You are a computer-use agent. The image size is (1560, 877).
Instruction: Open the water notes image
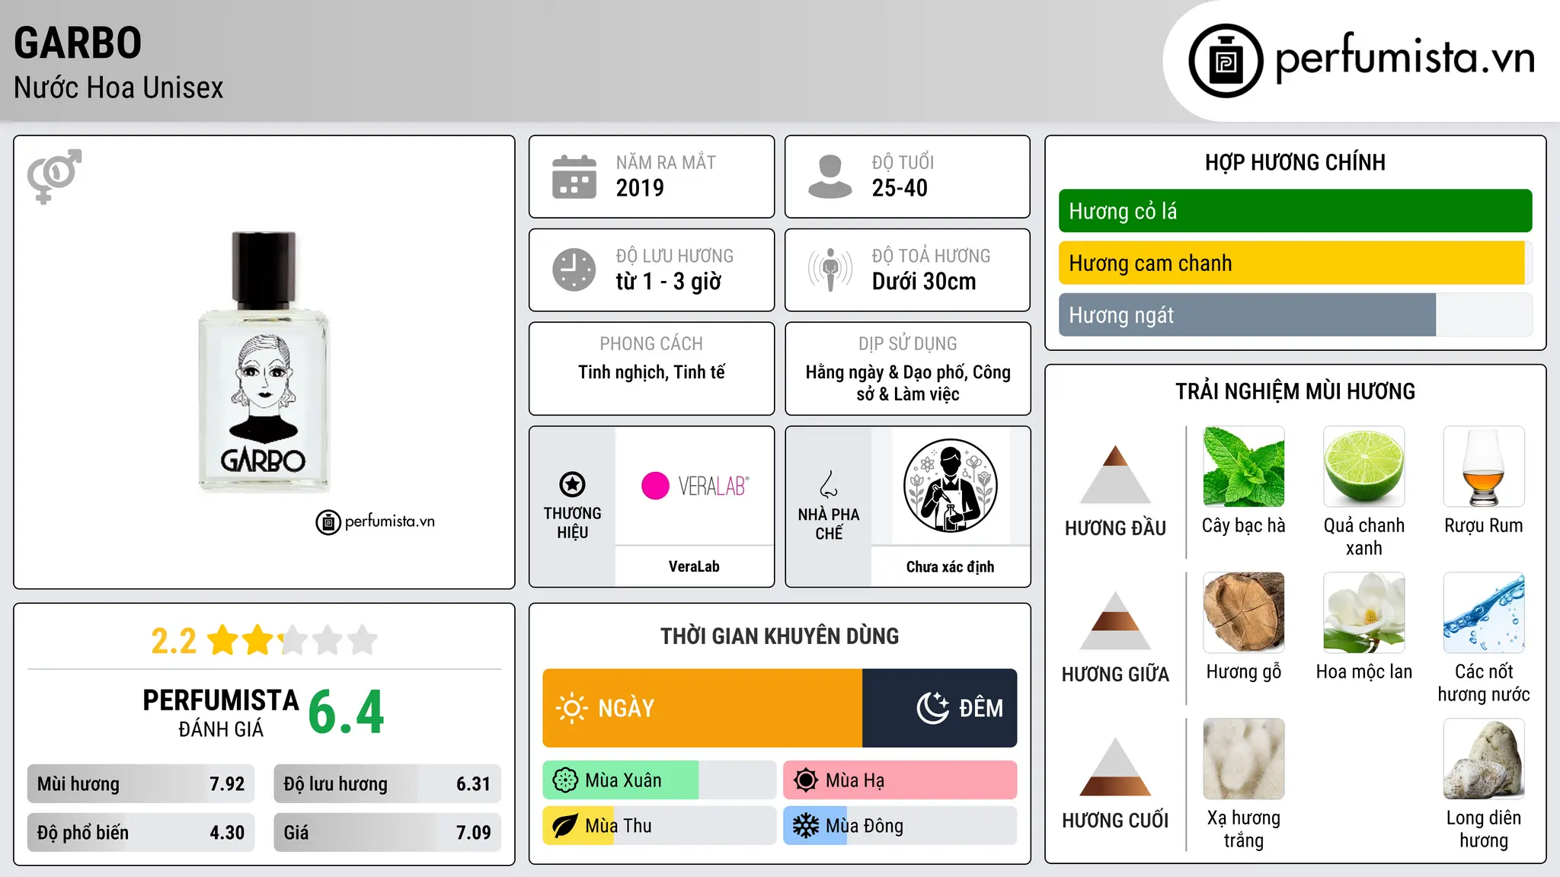click(1484, 613)
